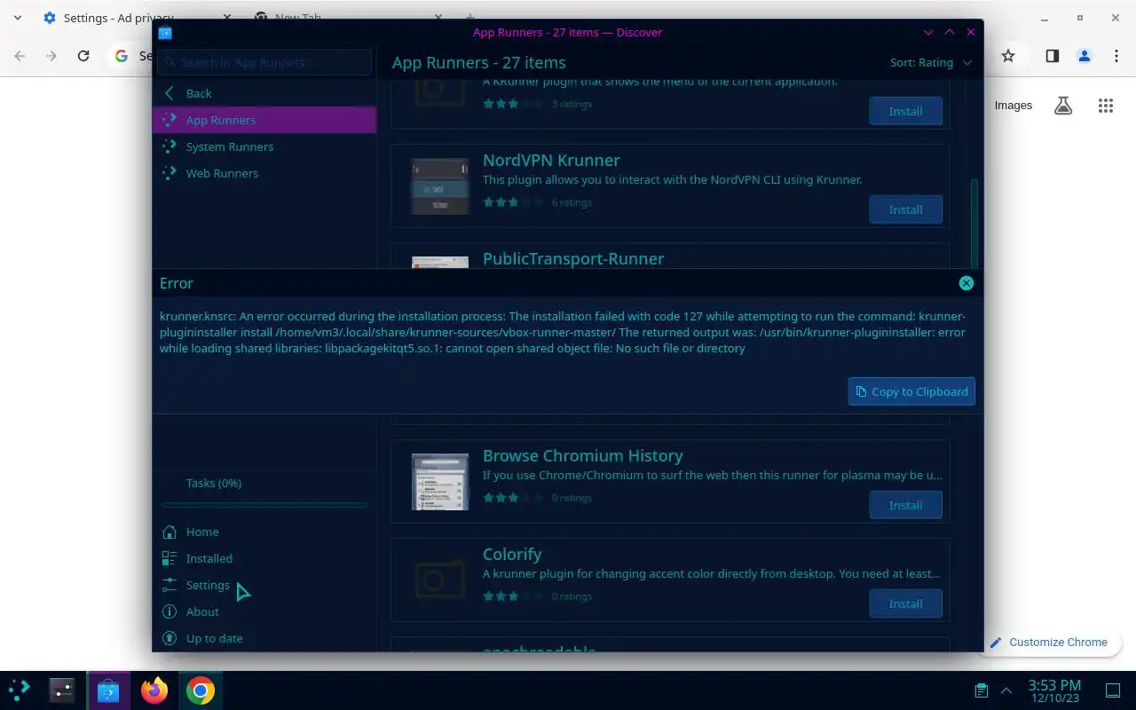This screenshot has height=710, width=1136.
Task: Go Back in the Discover sidebar
Action: pyautogui.click(x=264, y=93)
